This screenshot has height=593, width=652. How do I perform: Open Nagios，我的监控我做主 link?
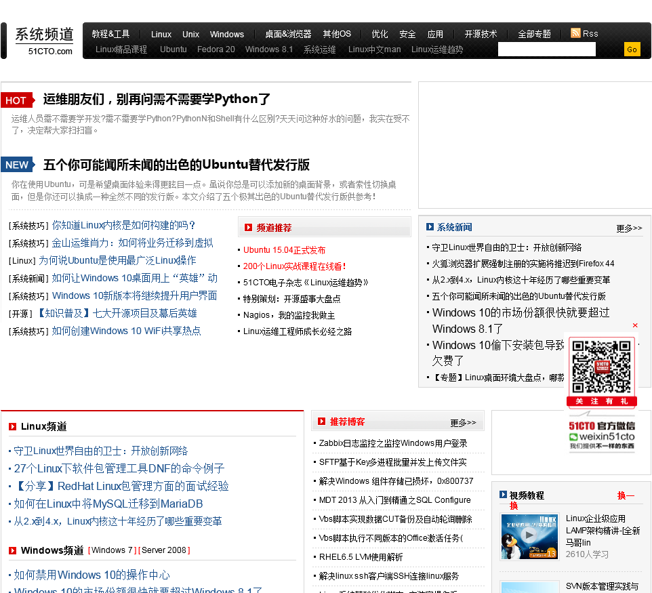(289, 315)
